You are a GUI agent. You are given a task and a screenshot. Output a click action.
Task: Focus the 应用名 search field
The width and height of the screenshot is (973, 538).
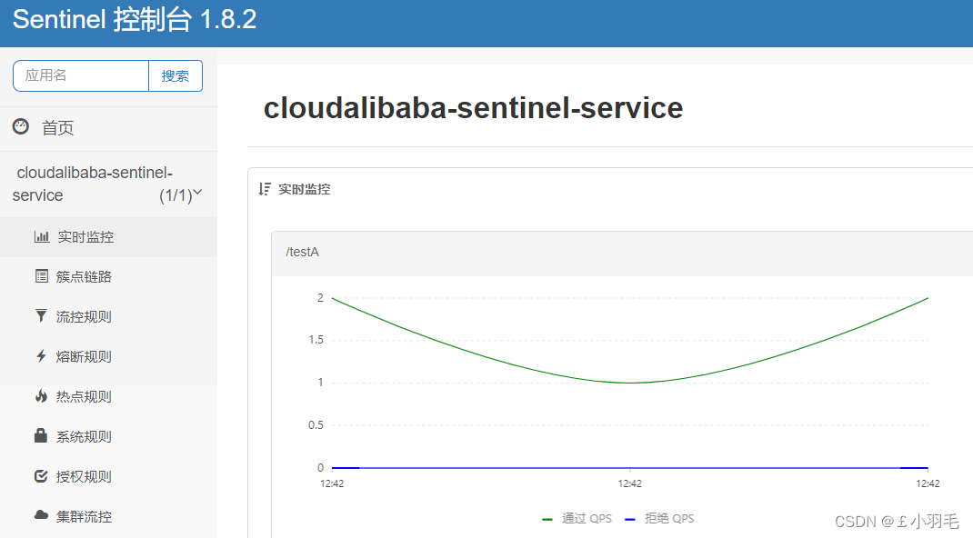(81, 75)
